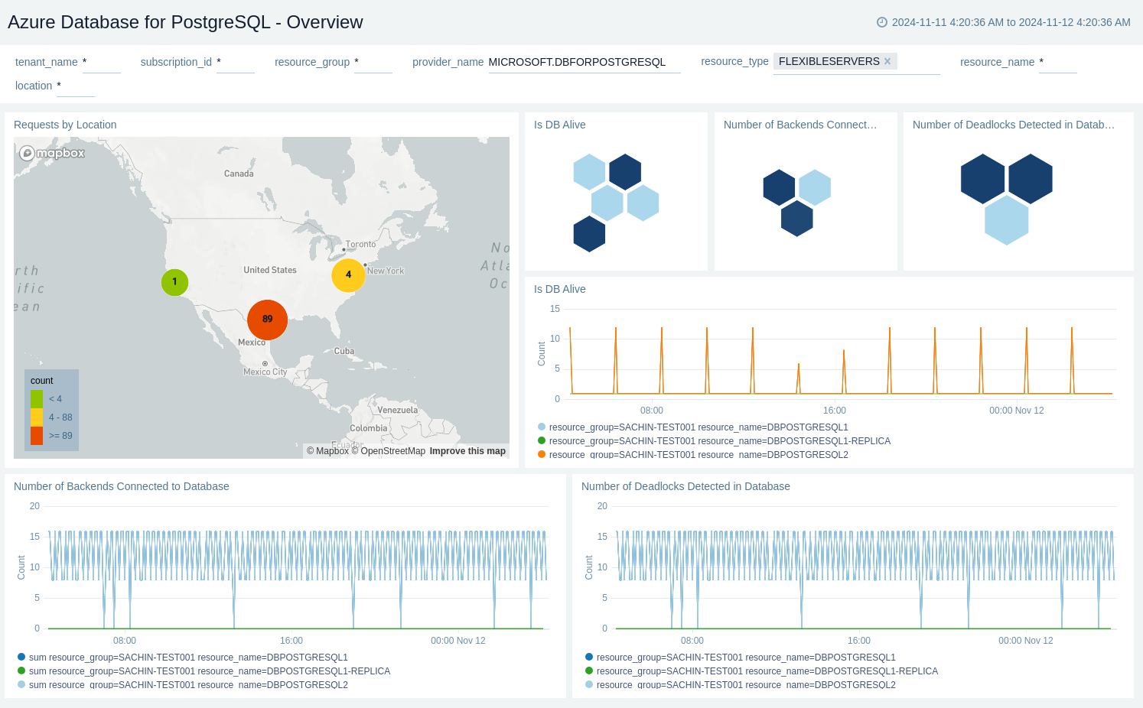Click the bottom dark hexagon in Is DB Alive honeycomb

589,234
